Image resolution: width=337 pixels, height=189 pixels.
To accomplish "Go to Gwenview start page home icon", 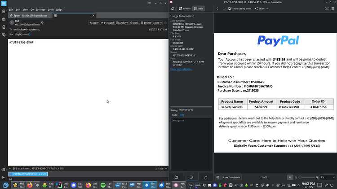I will (x=173, y=9).
